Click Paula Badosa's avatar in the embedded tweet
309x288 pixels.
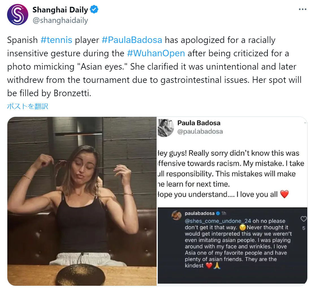click(166, 128)
